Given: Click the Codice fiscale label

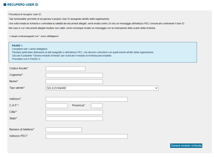Looking at the screenshot, I should tap(19, 68).
